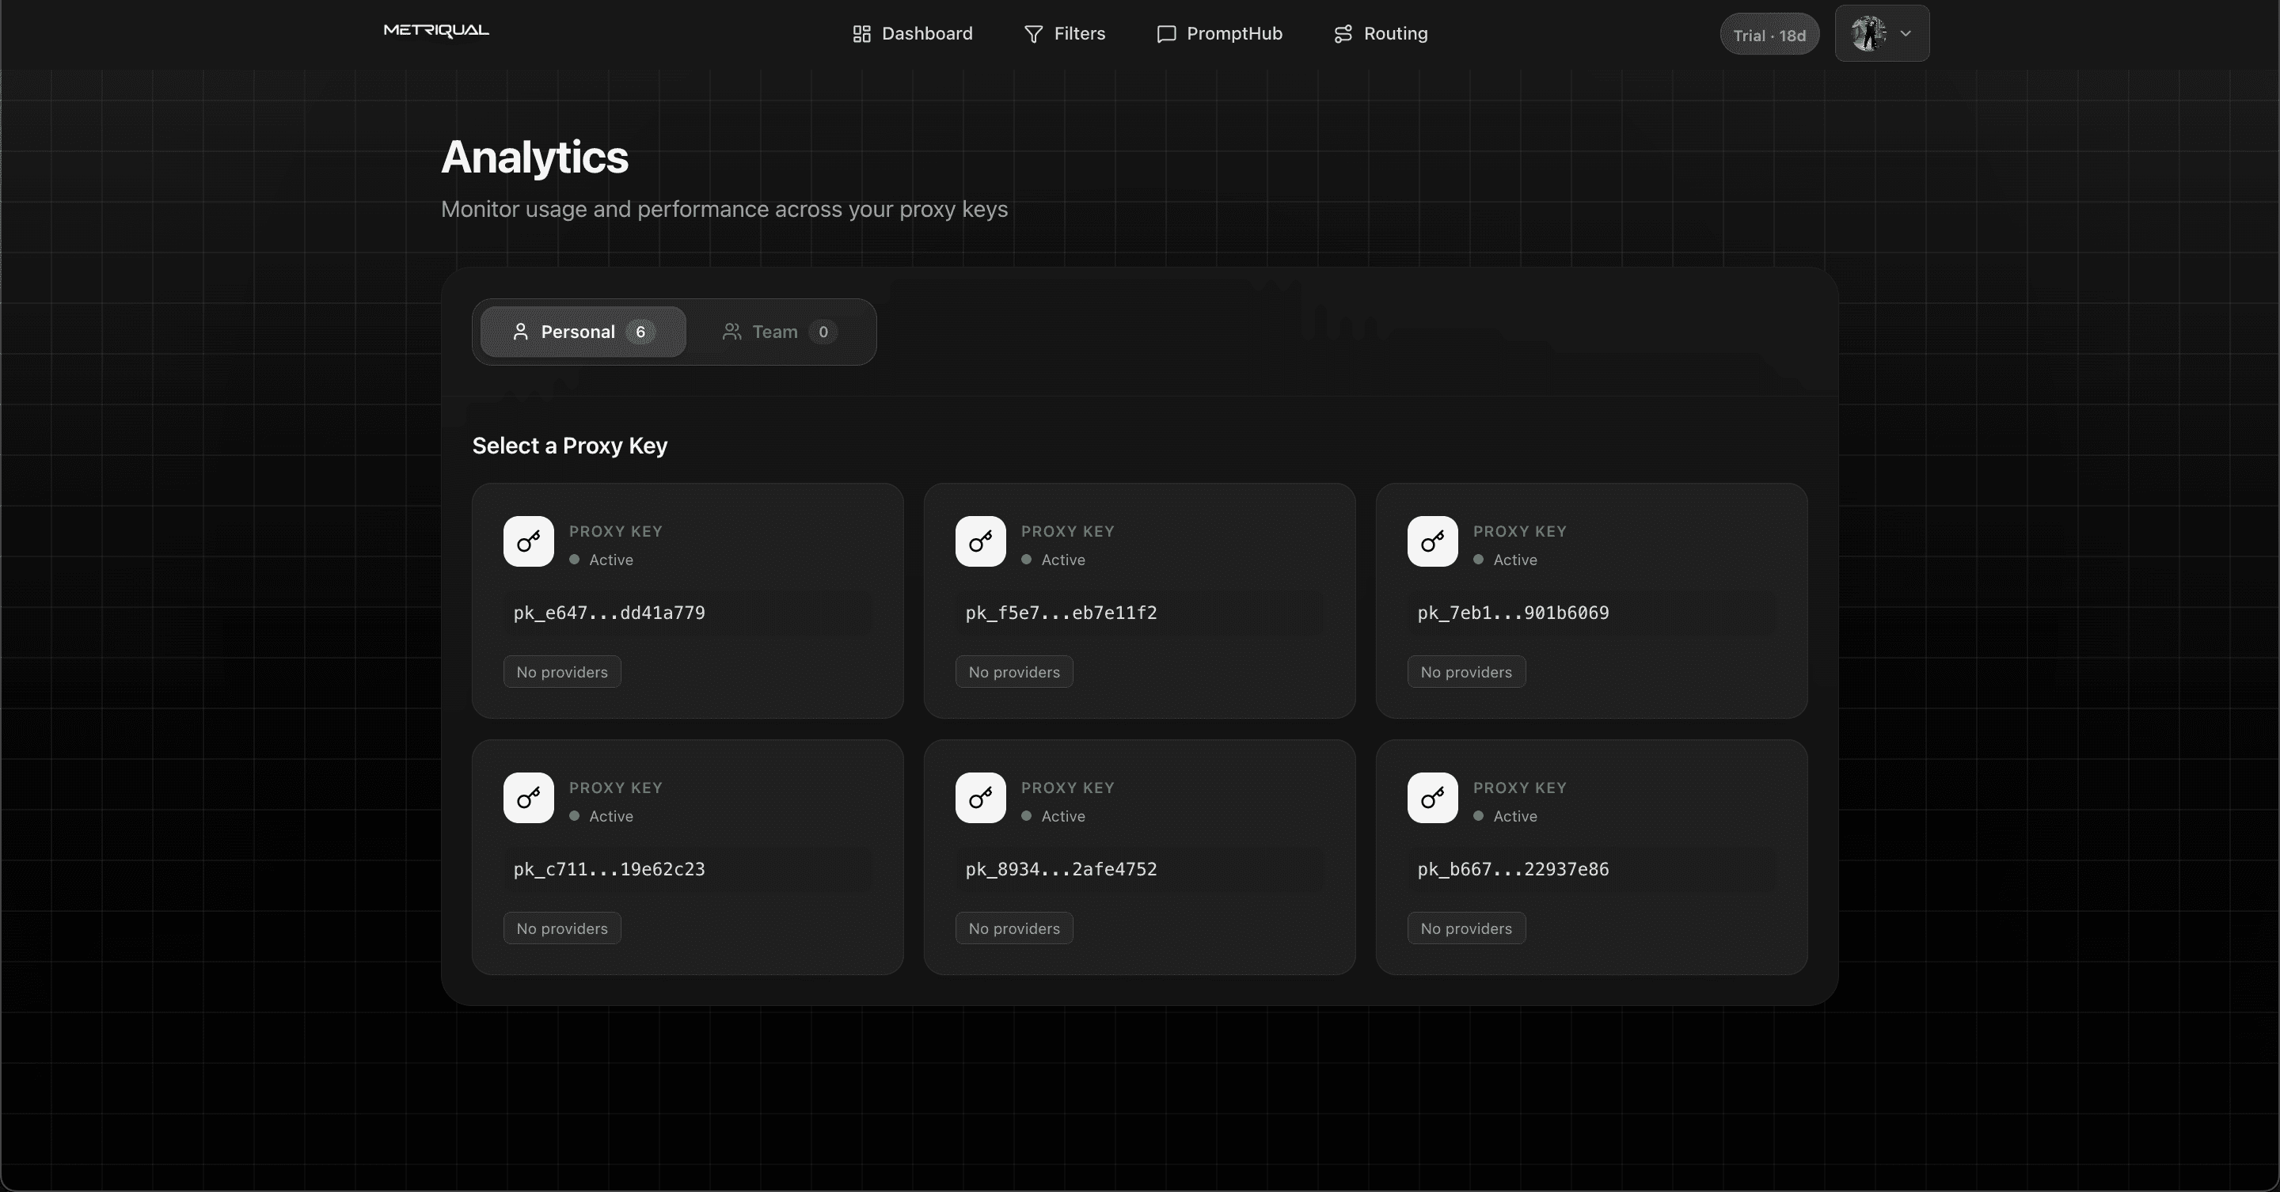The height and width of the screenshot is (1192, 2280).
Task: Click the key icon on proxy key pk_e647...dd41a779
Action: pyautogui.click(x=527, y=541)
